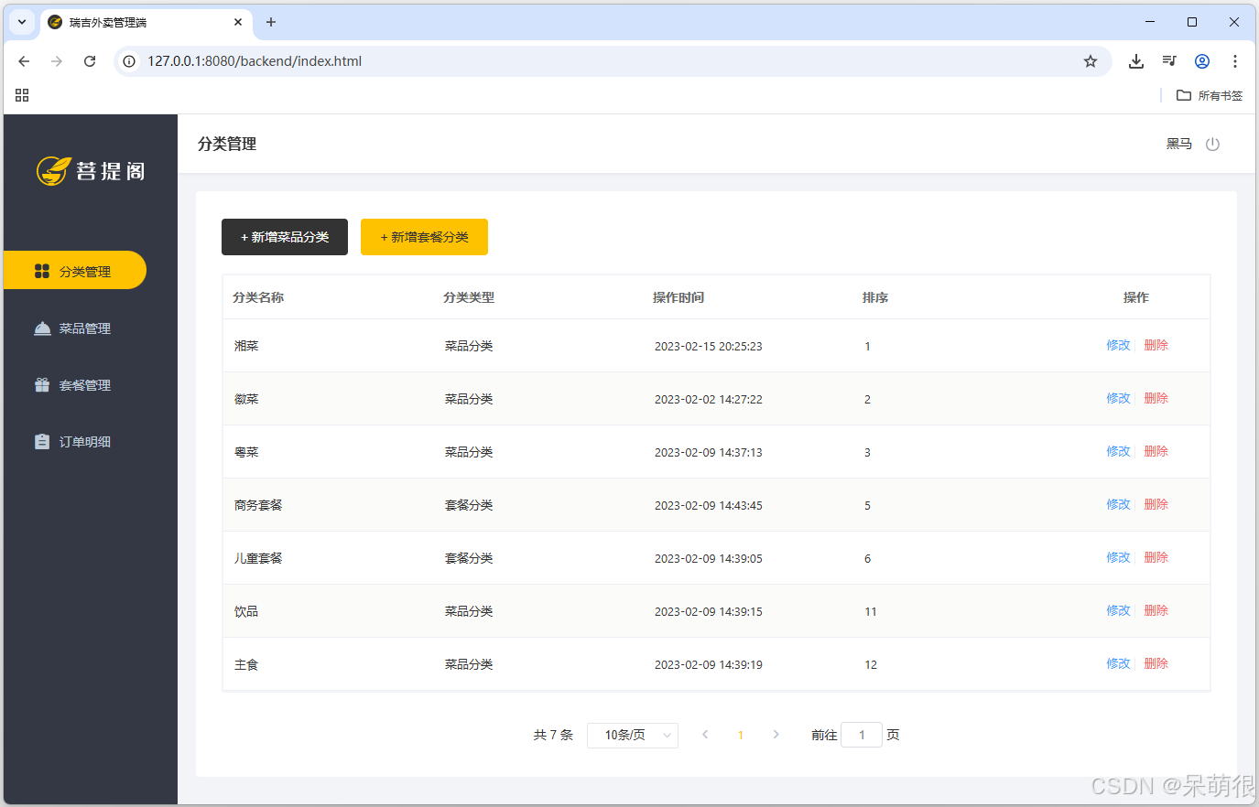
Task: Delete the 徽菜 category
Action: pyautogui.click(x=1156, y=398)
